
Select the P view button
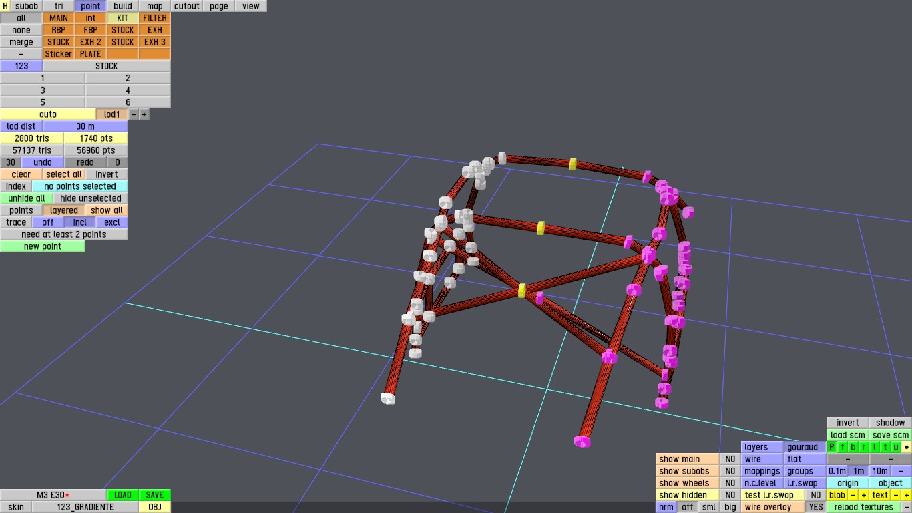pyautogui.click(x=832, y=447)
